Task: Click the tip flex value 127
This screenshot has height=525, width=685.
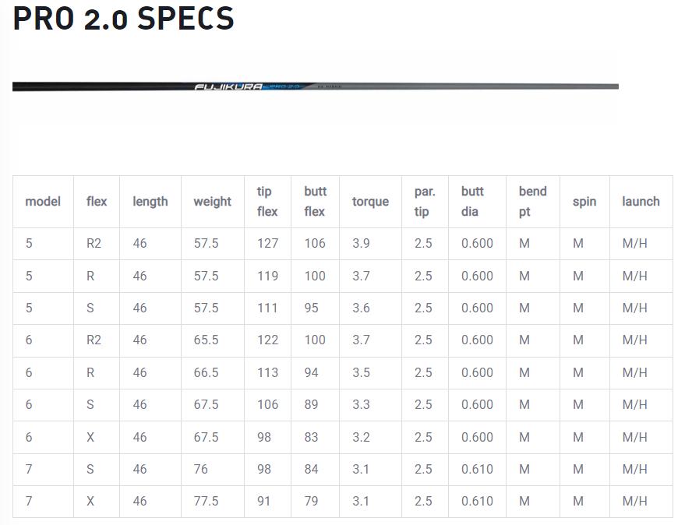Action: point(267,244)
